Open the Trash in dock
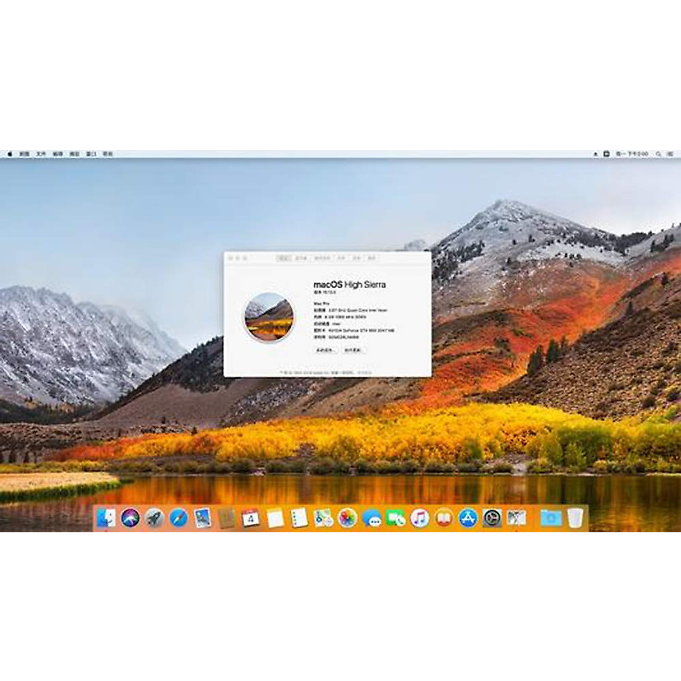This screenshot has height=681, width=681. pos(575,518)
